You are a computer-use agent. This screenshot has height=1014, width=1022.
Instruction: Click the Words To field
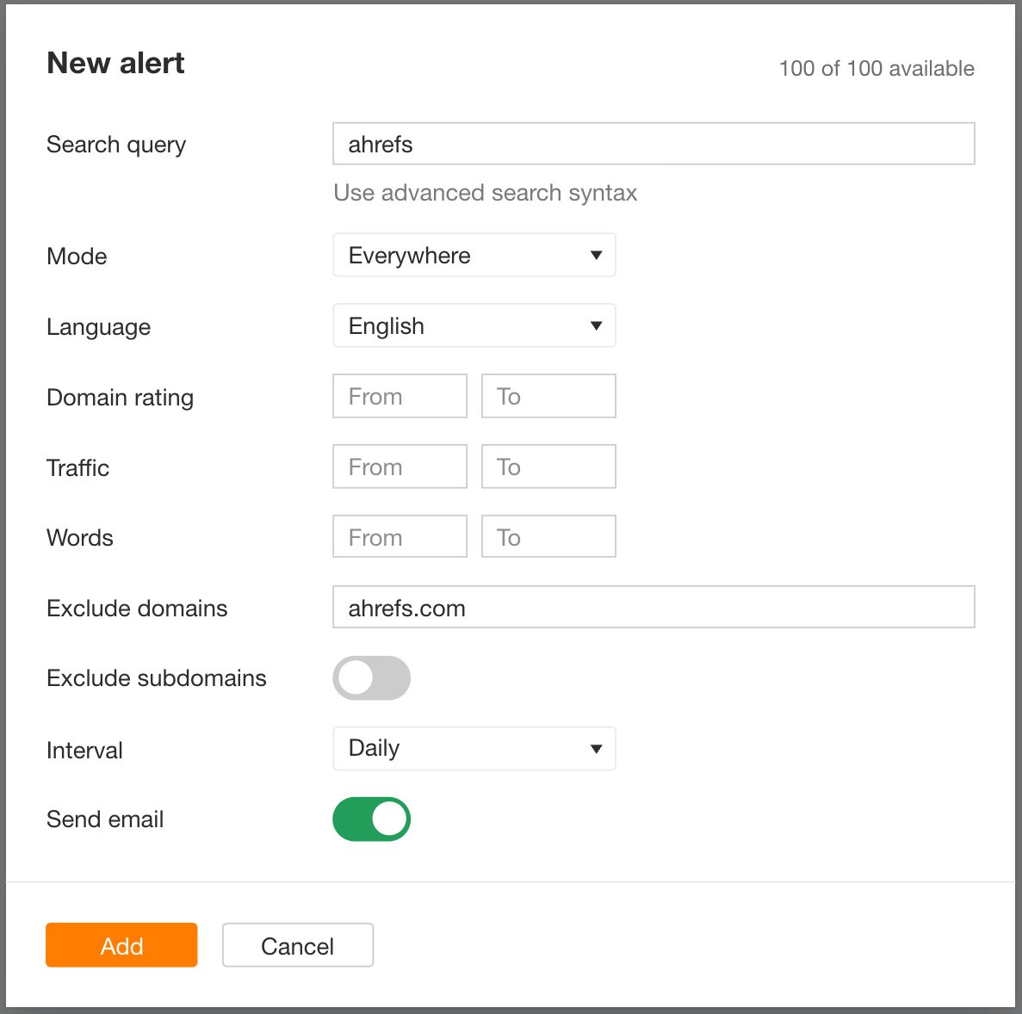coord(548,535)
